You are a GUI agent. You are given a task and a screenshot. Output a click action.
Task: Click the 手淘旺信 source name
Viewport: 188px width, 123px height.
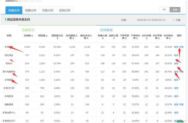tap(9, 96)
